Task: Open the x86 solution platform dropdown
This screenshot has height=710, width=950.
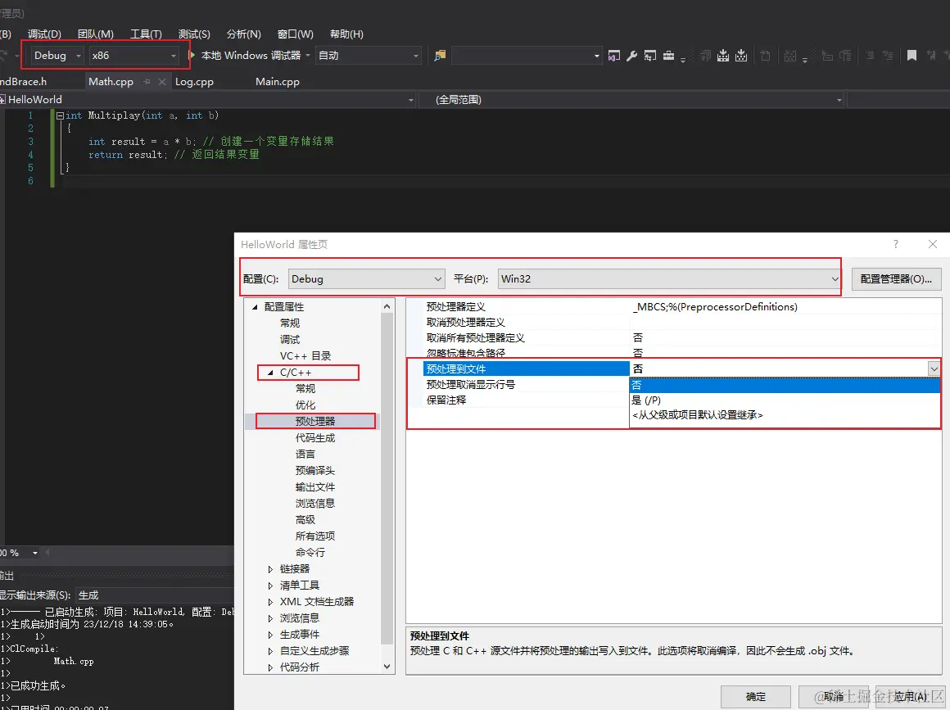Action: (133, 56)
